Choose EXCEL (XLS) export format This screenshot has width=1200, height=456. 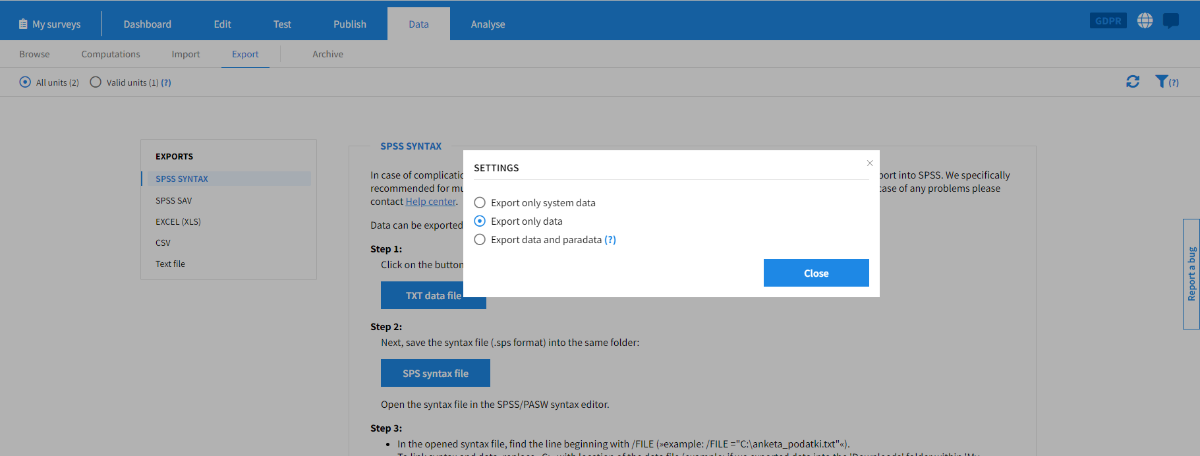pos(178,221)
